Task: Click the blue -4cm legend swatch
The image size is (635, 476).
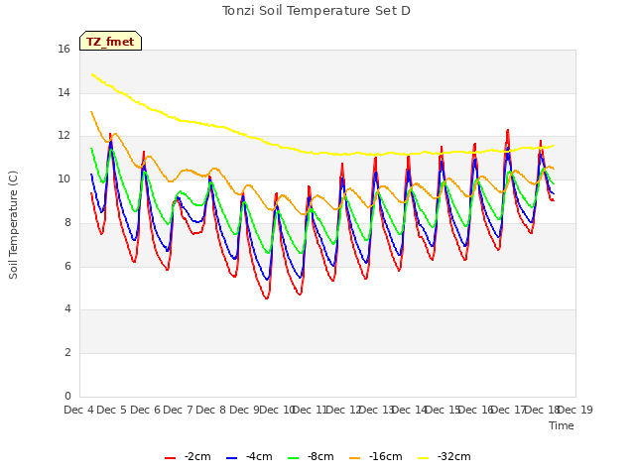Action: point(231,458)
